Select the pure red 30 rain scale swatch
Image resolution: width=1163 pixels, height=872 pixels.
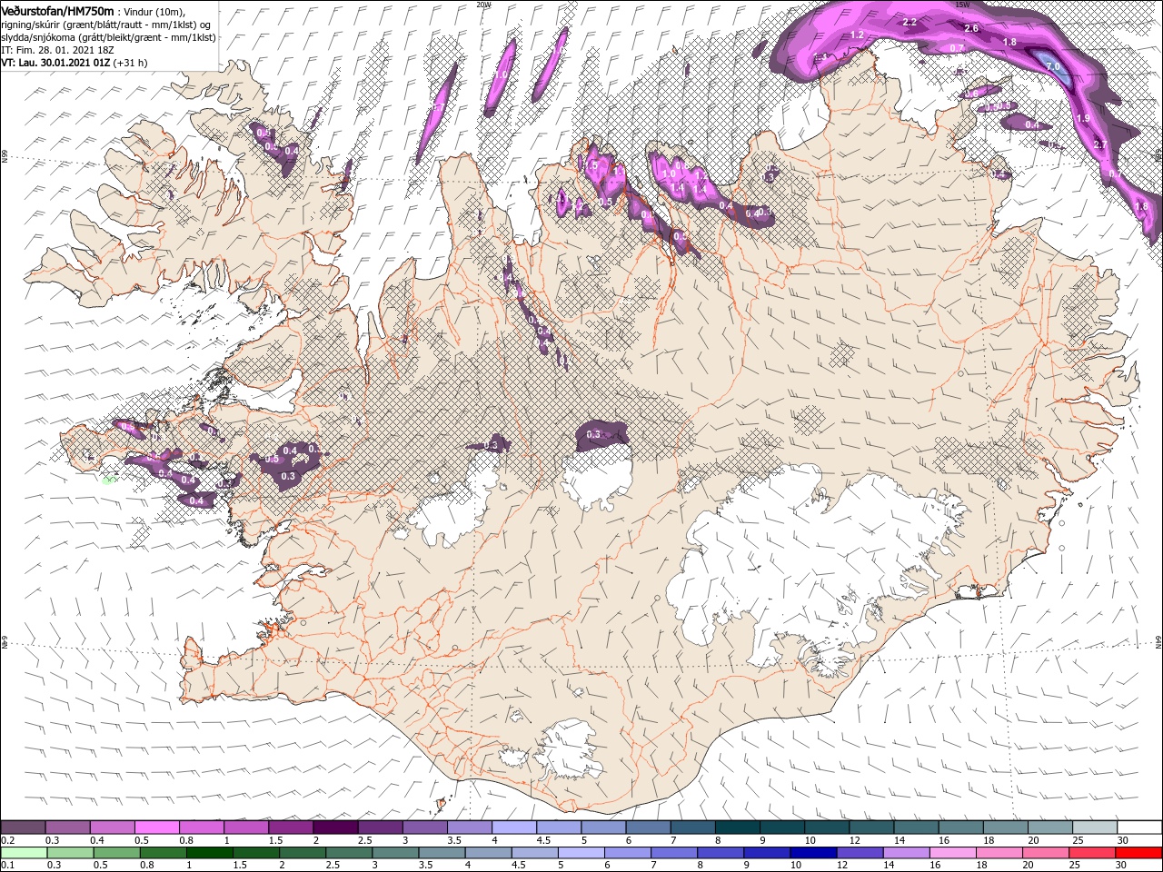[1138, 853]
